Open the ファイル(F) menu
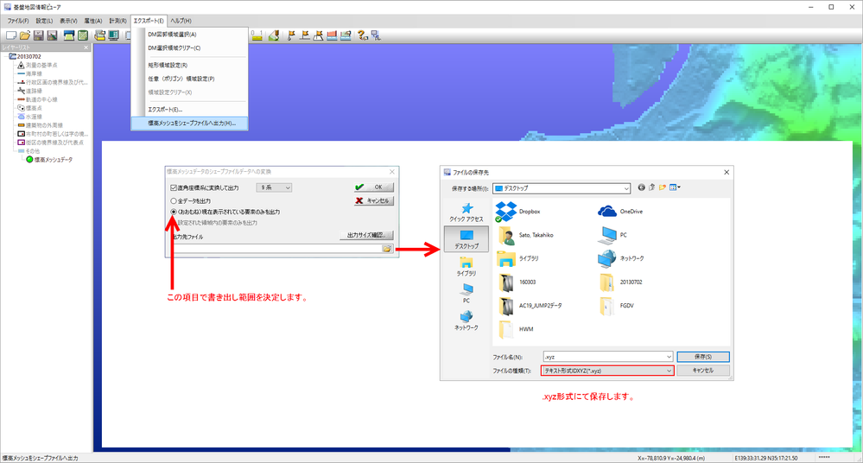Viewport: 863px width, 463px height. pyautogui.click(x=17, y=21)
